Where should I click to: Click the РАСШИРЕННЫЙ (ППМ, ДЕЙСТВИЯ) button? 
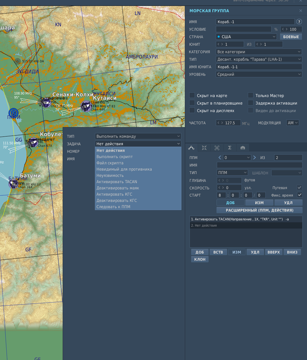click(259, 210)
